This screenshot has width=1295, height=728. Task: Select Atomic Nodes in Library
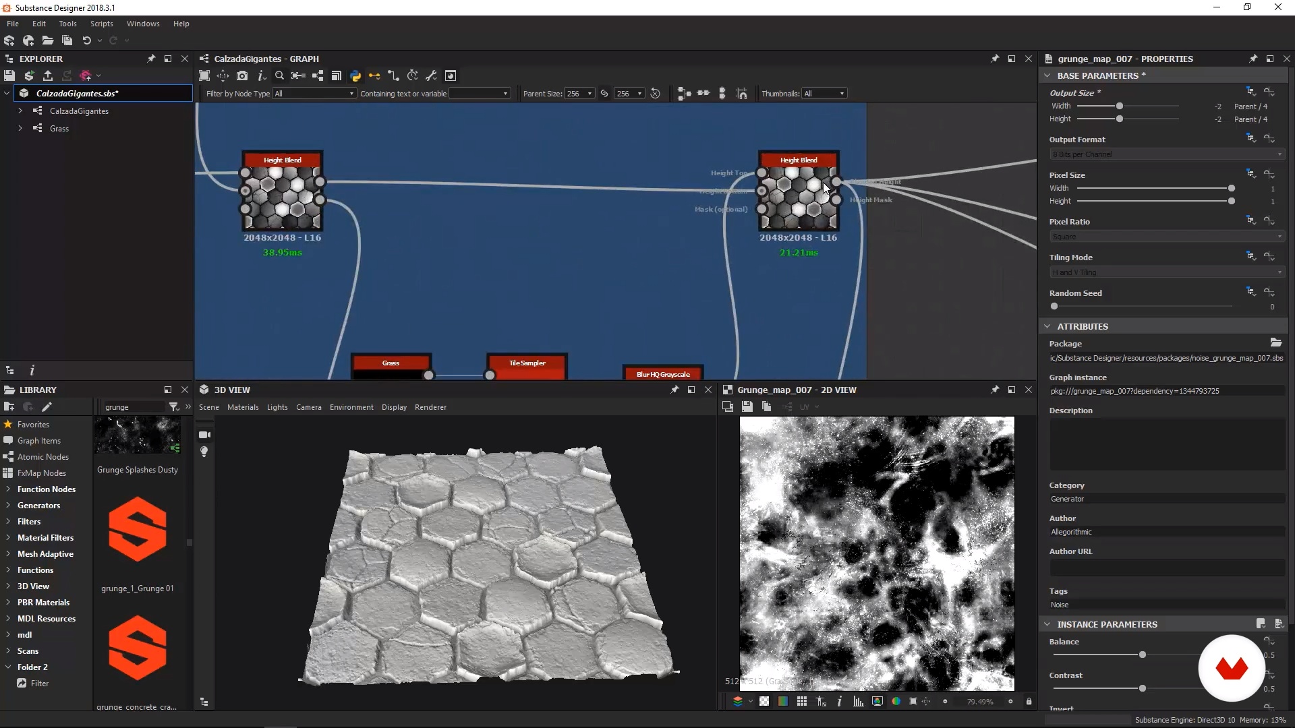[x=43, y=457]
